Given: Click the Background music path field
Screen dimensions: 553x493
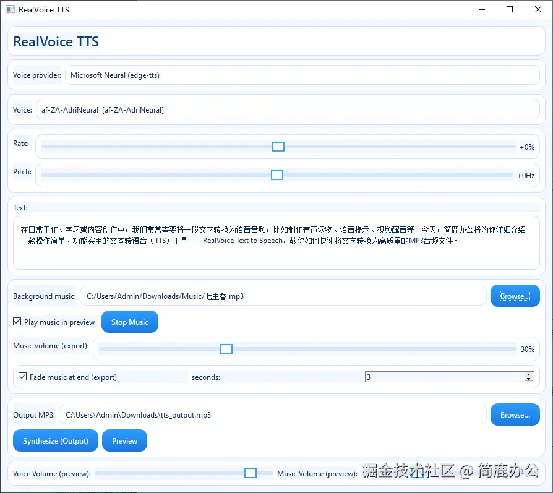Looking at the screenshot, I should (283, 296).
